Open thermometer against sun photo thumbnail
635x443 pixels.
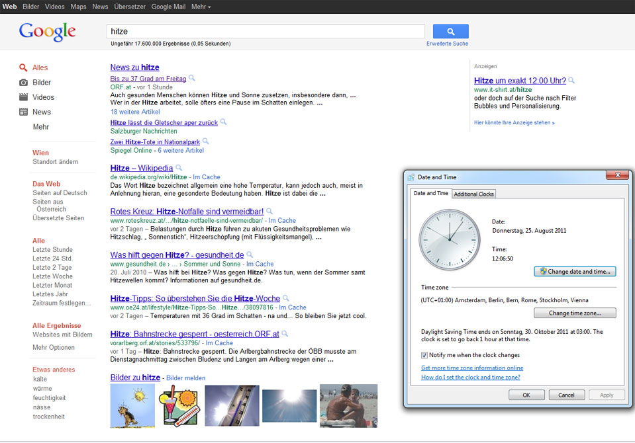click(x=232, y=405)
